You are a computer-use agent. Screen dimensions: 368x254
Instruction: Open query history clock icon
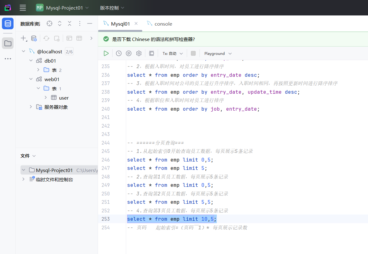tap(119, 53)
